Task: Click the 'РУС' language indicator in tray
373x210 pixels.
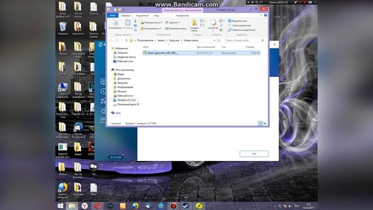Action: pyautogui.click(x=297, y=206)
